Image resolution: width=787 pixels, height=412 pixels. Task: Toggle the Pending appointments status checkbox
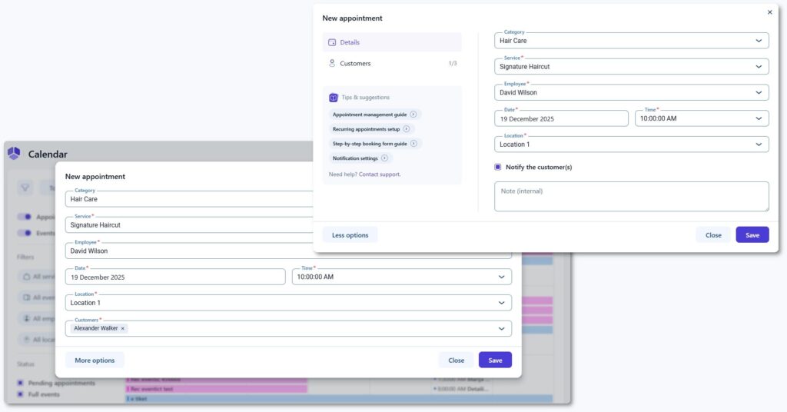tap(21, 383)
